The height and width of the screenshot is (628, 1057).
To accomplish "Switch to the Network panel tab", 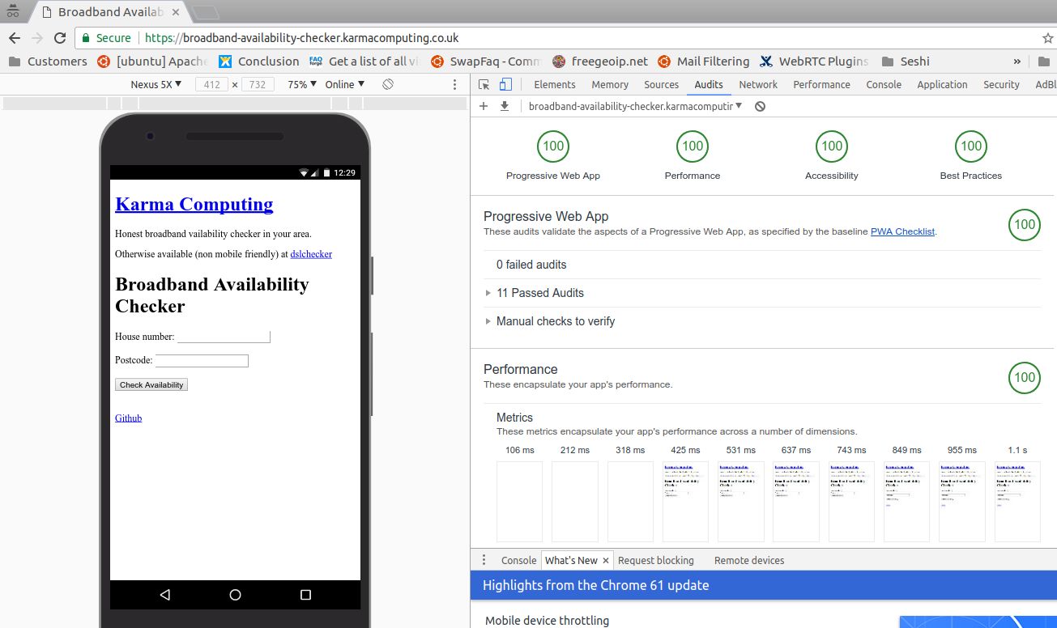I will coord(757,84).
